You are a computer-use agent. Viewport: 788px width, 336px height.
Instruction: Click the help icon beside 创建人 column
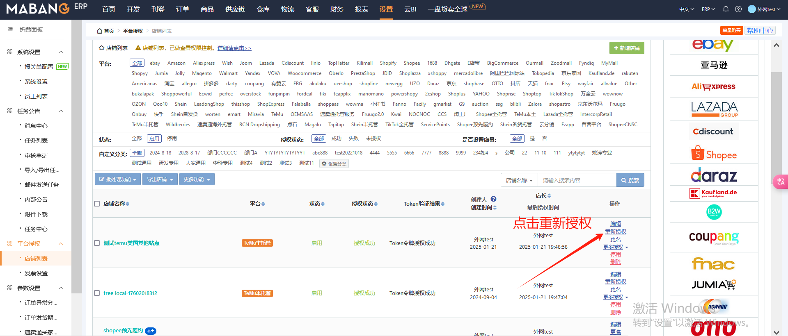click(x=494, y=199)
